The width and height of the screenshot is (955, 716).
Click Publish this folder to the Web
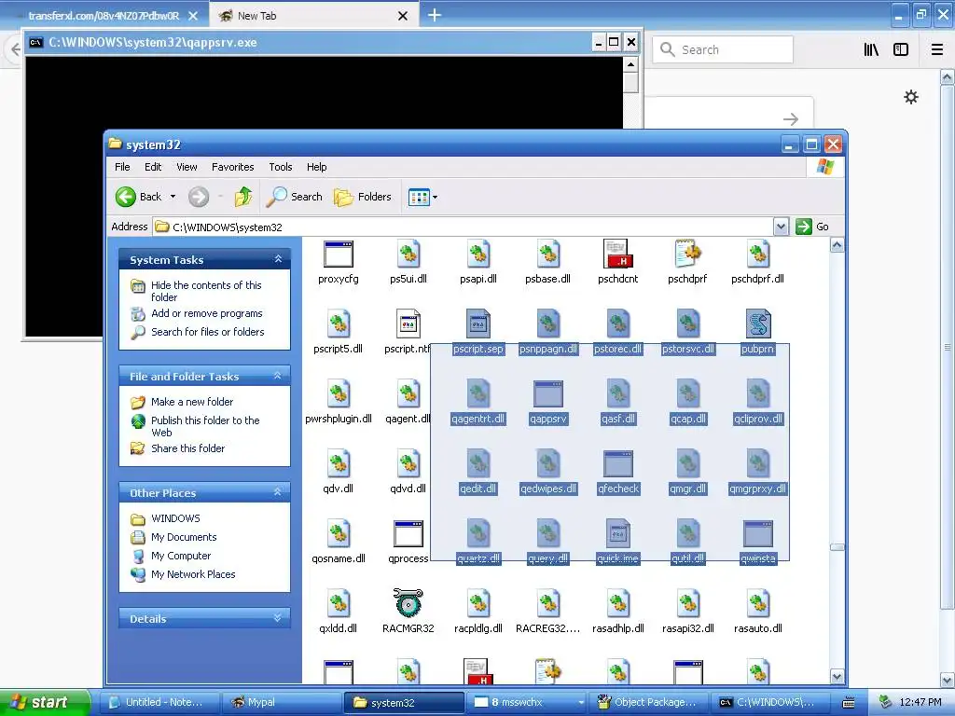click(205, 426)
